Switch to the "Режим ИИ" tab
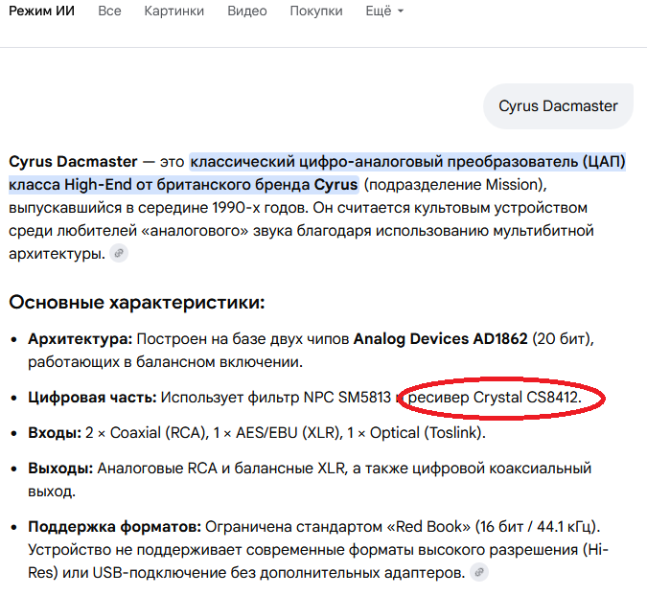This screenshot has width=647, height=595. pos(41,11)
